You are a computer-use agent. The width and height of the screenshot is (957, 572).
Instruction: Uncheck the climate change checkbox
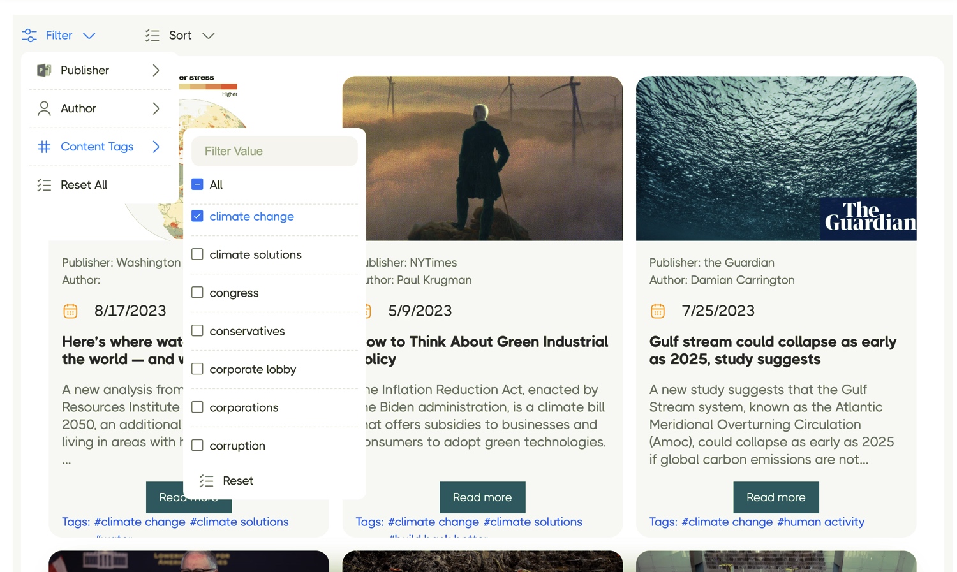198,216
